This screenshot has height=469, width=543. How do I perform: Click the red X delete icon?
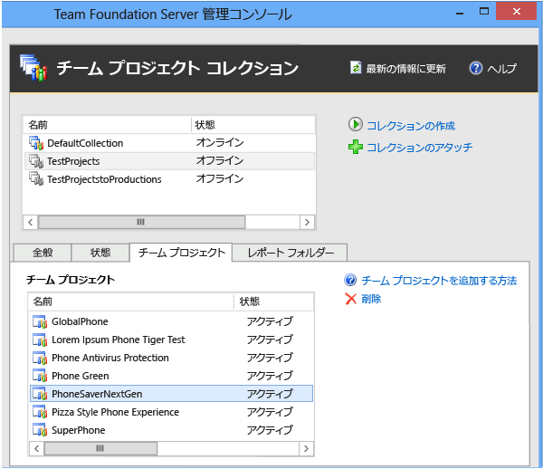351,299
